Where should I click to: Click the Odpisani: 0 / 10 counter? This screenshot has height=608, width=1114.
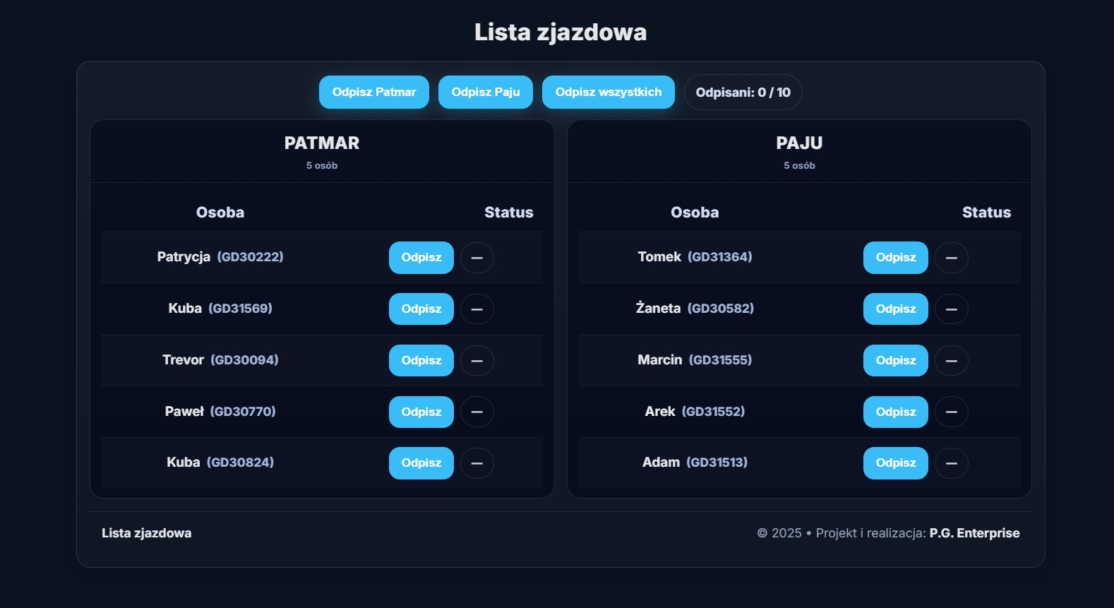(743, 92)
